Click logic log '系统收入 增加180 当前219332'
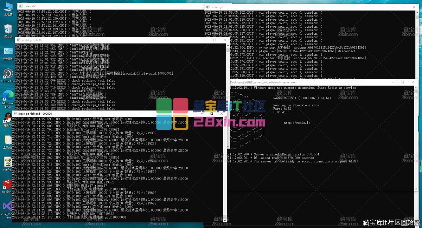 coord(63,126)
